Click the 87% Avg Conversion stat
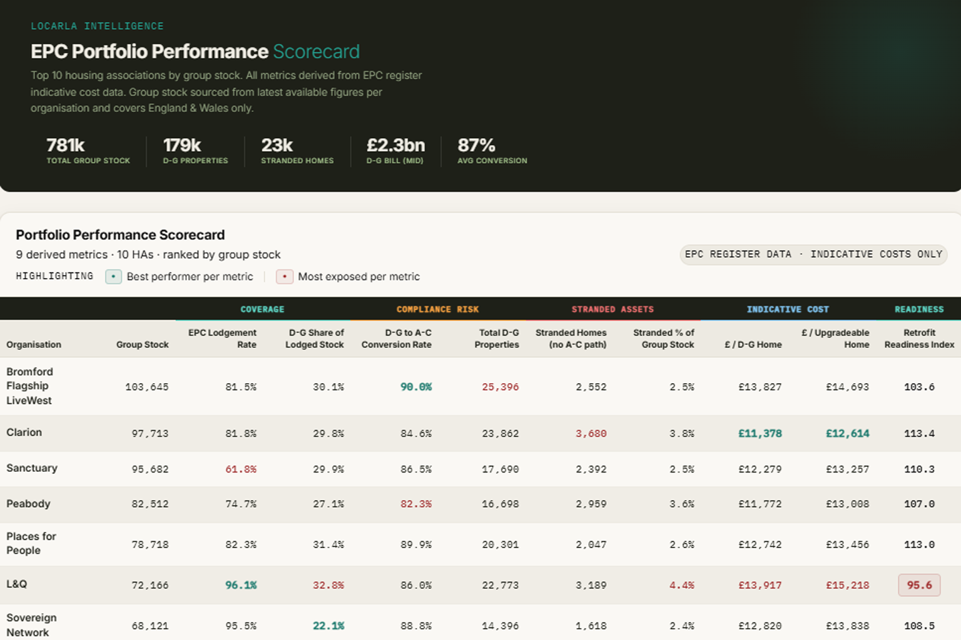The image size is (961, 640). tap(492, 151)
